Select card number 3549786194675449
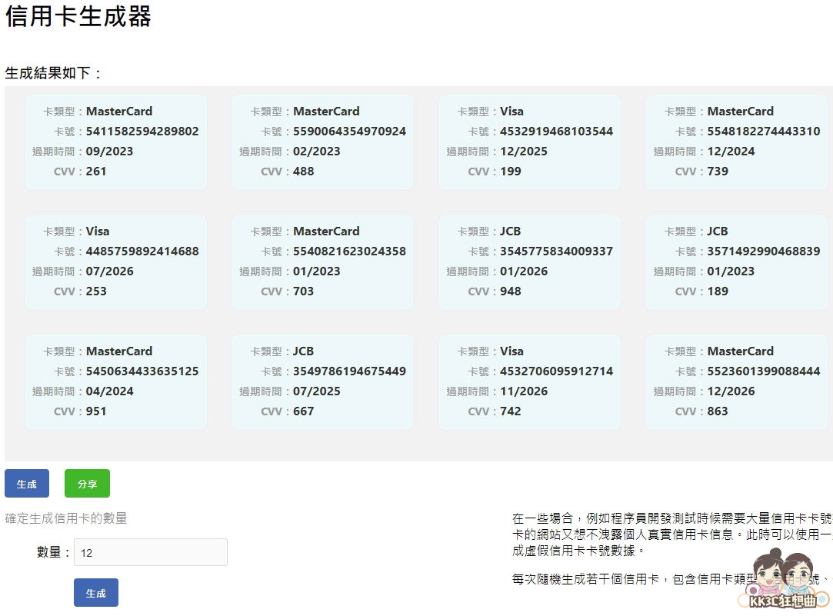This screenshot has height=616, width=833. [349, 371]
